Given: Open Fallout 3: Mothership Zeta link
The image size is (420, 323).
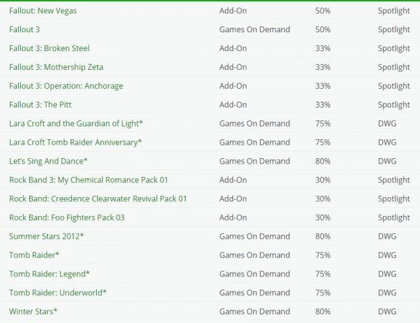Looking at the screenshot, I should [x=57, y=67].
